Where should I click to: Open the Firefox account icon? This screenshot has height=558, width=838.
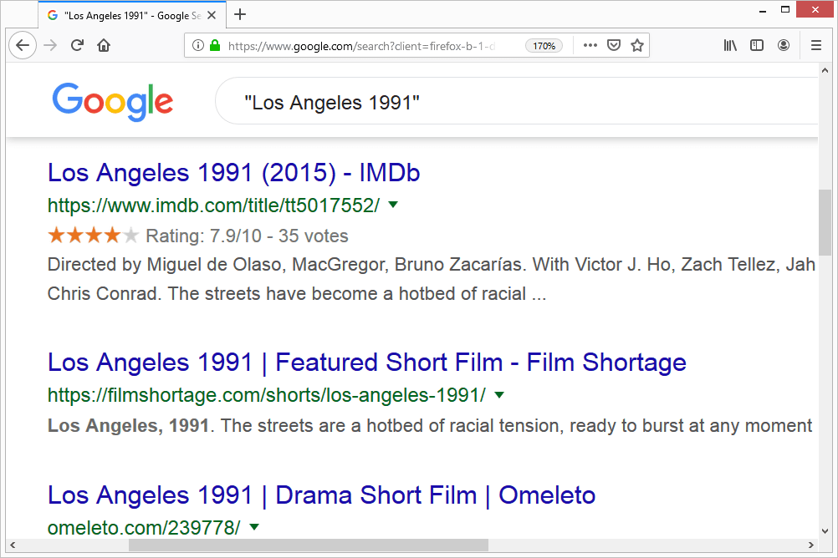tap(784, 46)
